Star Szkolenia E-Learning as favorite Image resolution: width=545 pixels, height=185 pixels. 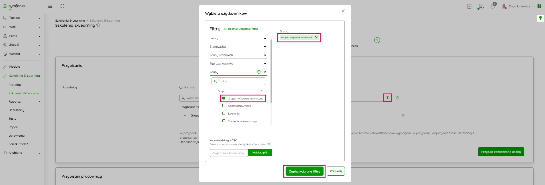pyautogui.click(x=98, y=25)
